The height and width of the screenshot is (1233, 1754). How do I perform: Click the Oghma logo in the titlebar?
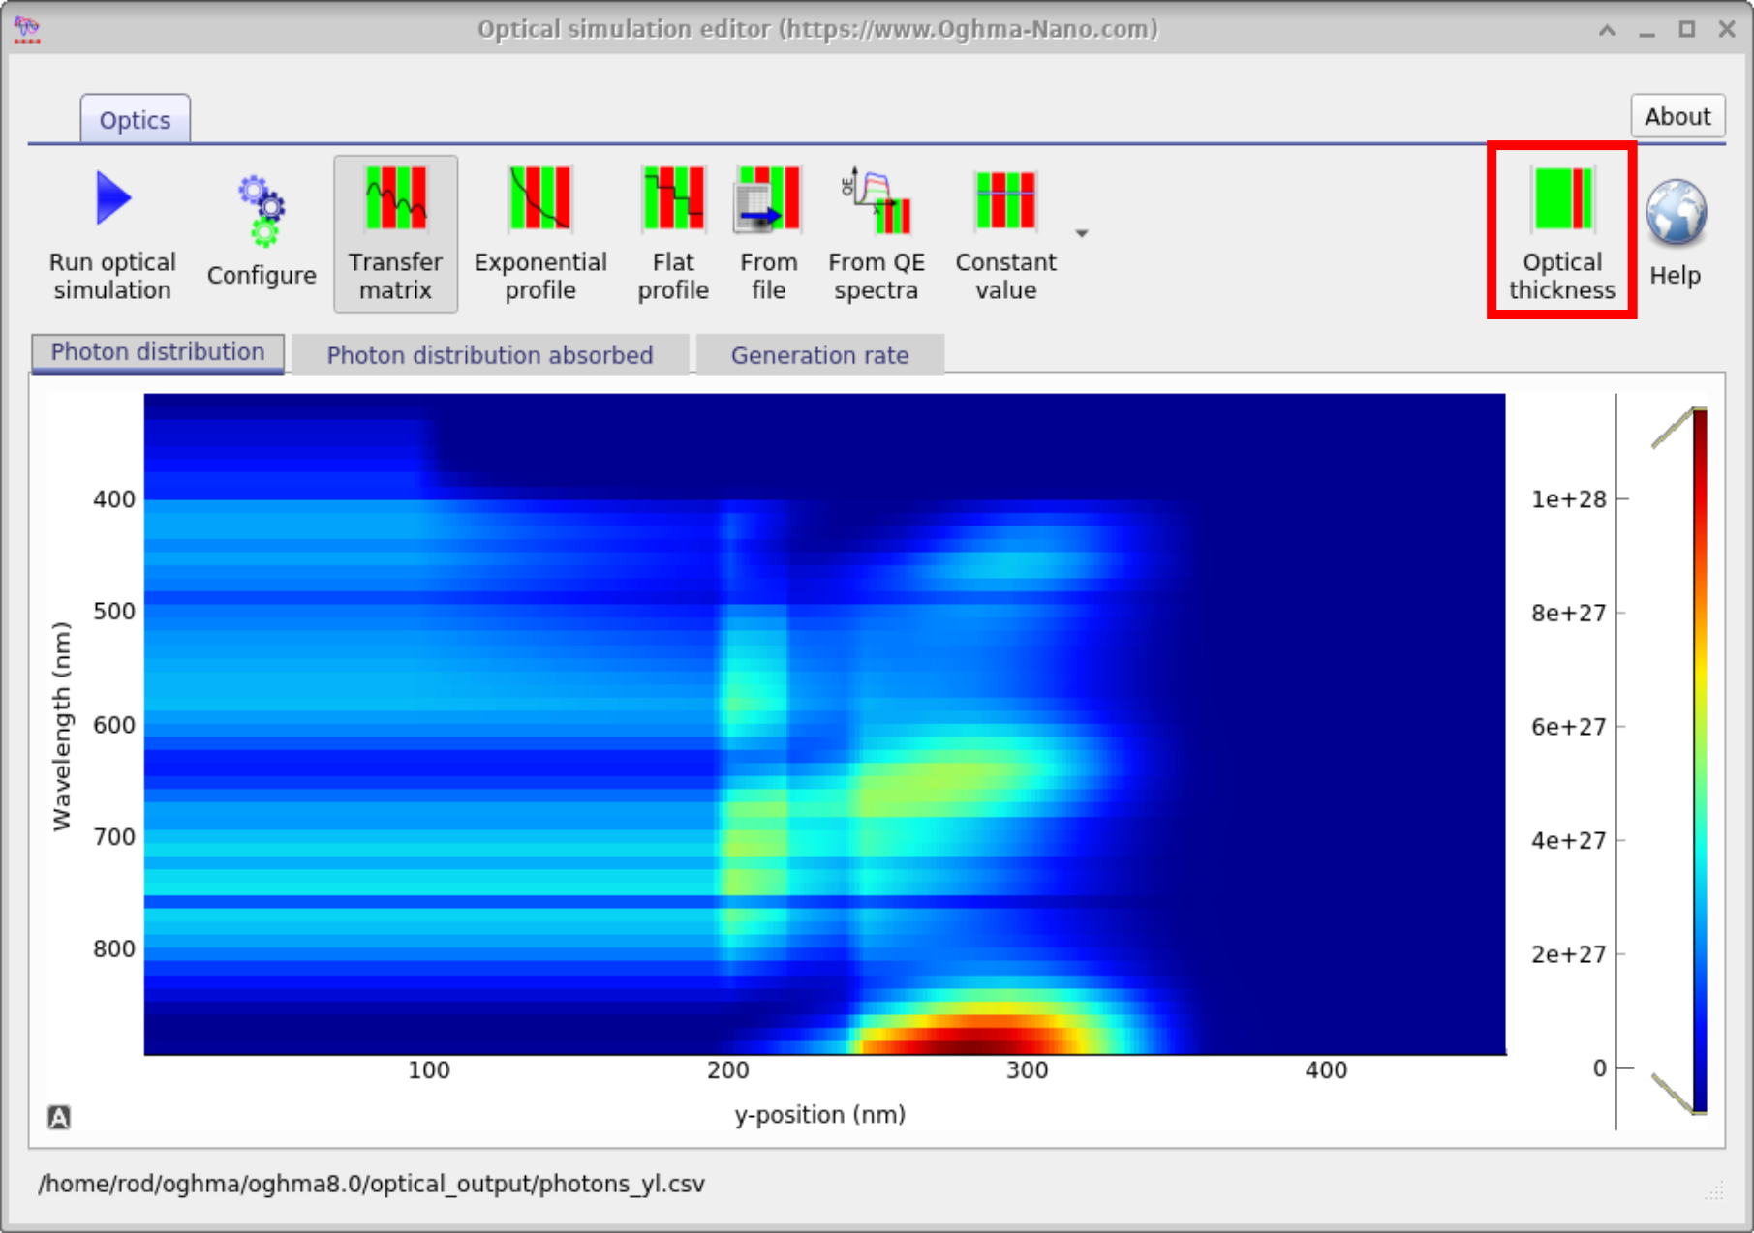point(24,29)
